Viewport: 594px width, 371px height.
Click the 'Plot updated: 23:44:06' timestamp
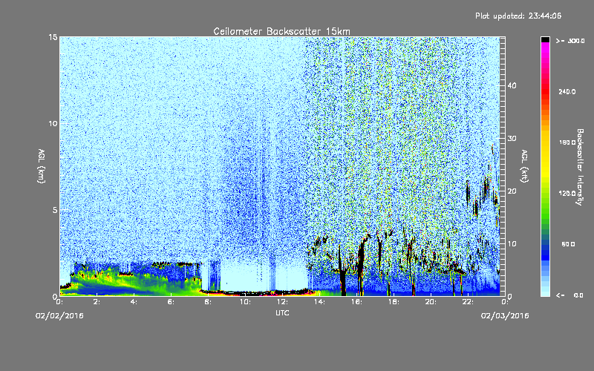point(518,16)
